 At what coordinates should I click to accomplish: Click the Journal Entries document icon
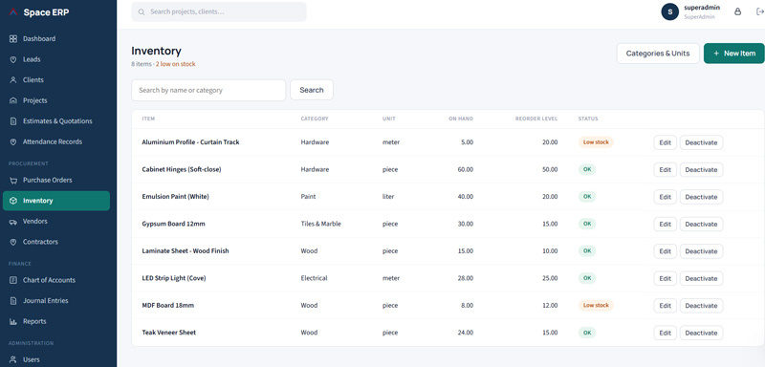tap(13, 301)
